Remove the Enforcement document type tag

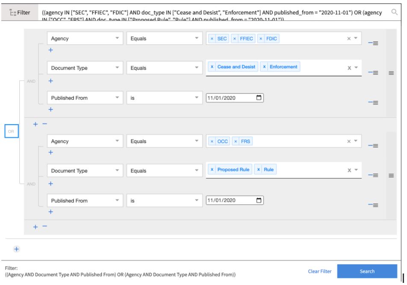(264, 67)
